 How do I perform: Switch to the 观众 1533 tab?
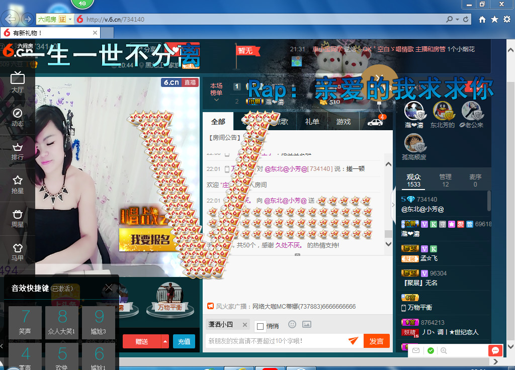413,180
